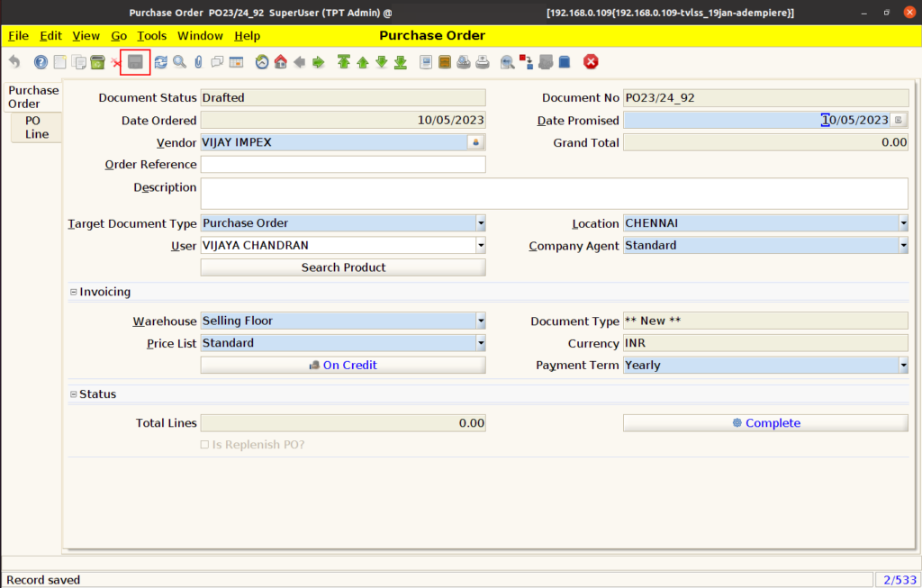922x588 pixels.
Task: Toggle the Is Replenish PO checkbox
Action: pyautogui.click(x=204, y=445)
